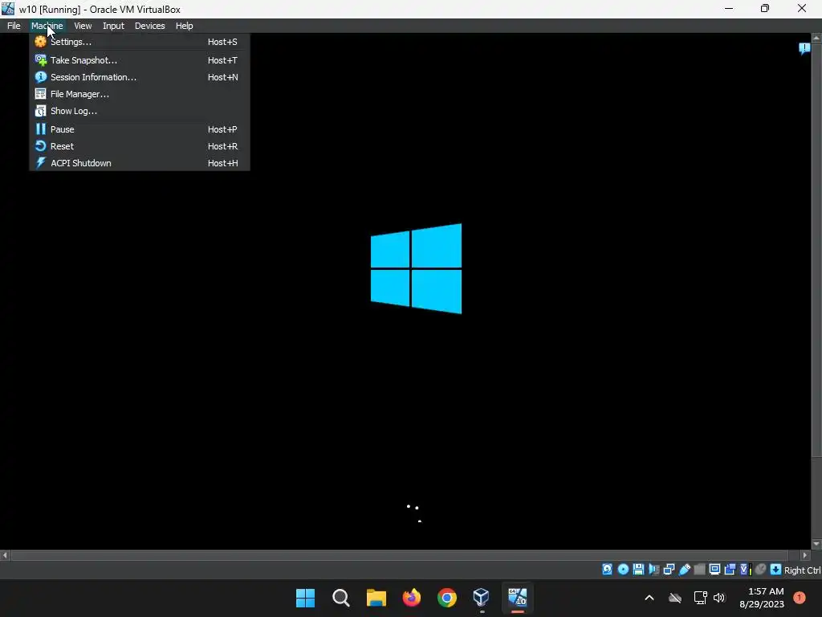Select Take Snapshot... menu entry
822x617 pixels.
(x=140, y=60)
